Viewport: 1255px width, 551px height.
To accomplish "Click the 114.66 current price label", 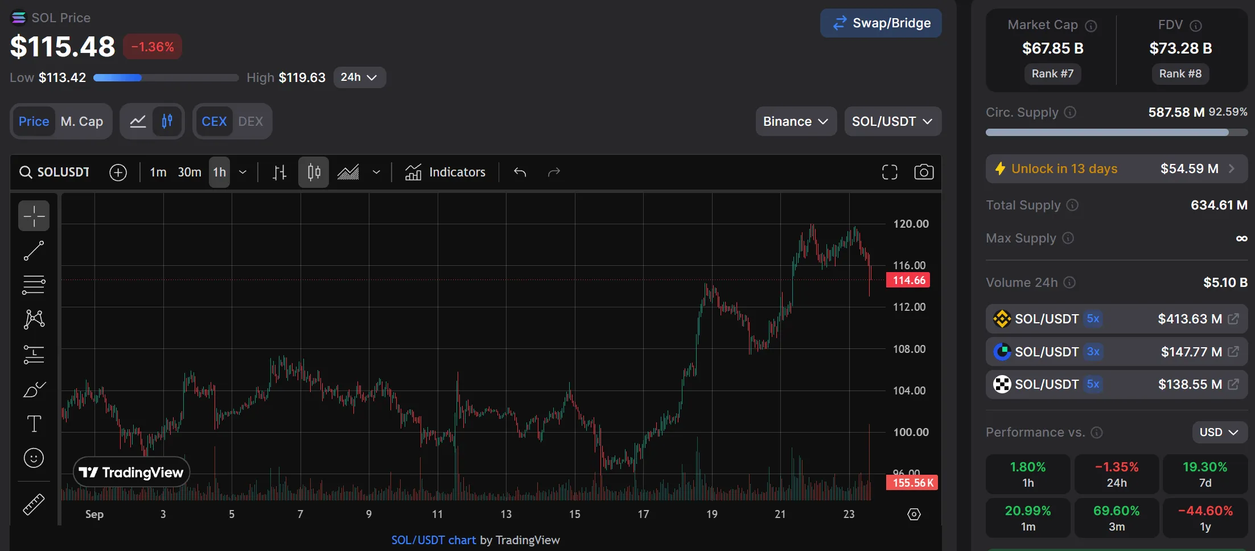I will click(908, 280).
